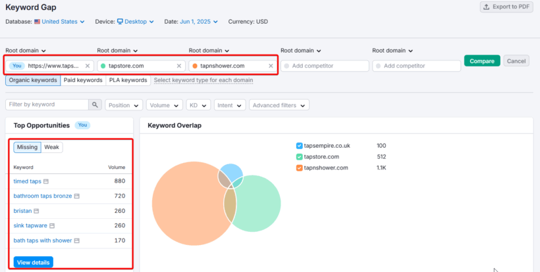Open SERP icon for bath taps with shower
The height and width of the screenshot is (272, 540).
pyautogui.click(x=77, y=240)
